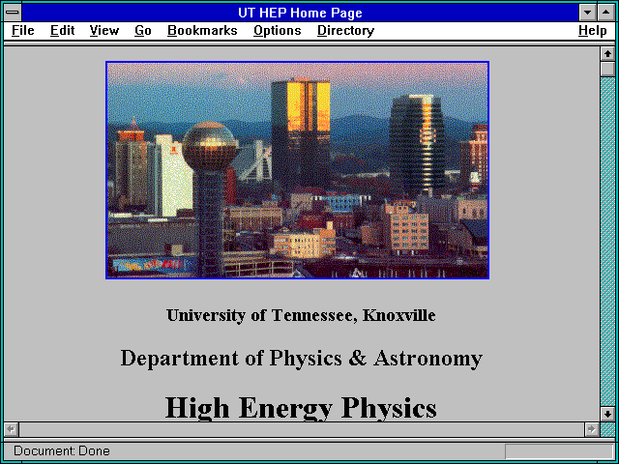The image size is (619, 464).
Task: Click the progress indicator box in status bar
Action: coord(559,451)
